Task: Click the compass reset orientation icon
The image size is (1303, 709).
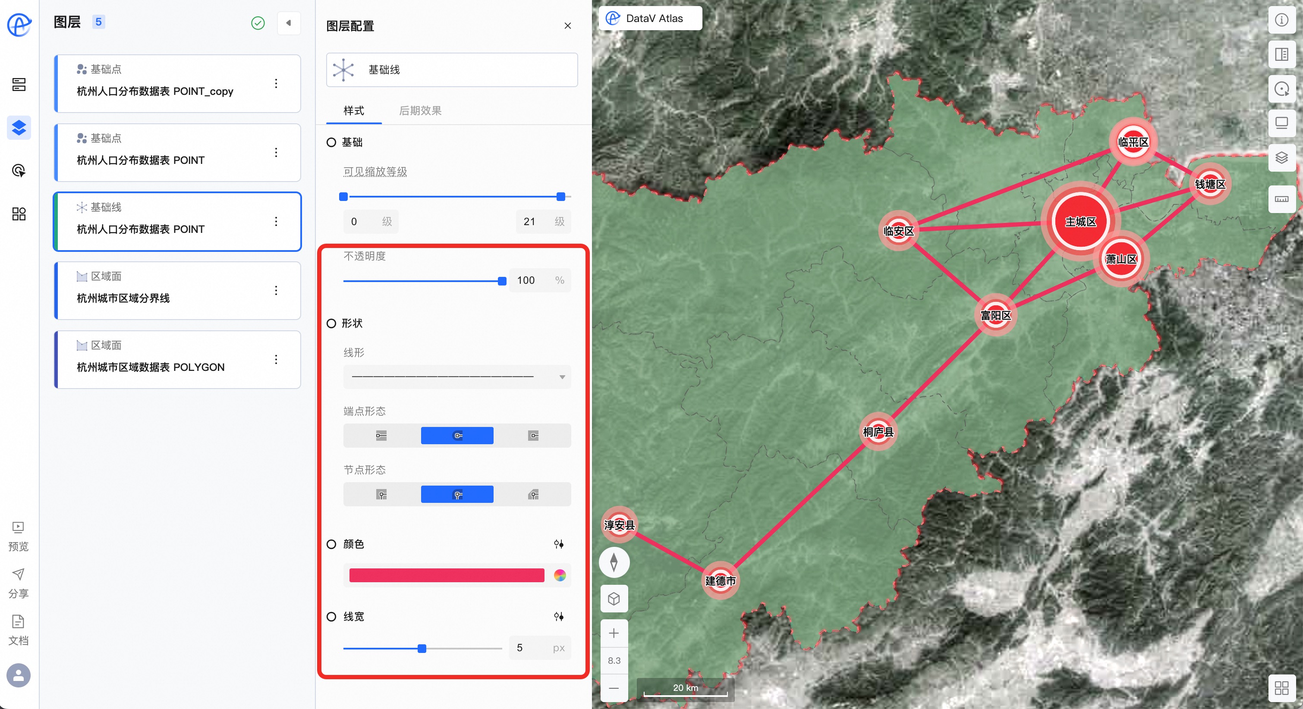Action: pyautogui.click(x=614, y=562)
